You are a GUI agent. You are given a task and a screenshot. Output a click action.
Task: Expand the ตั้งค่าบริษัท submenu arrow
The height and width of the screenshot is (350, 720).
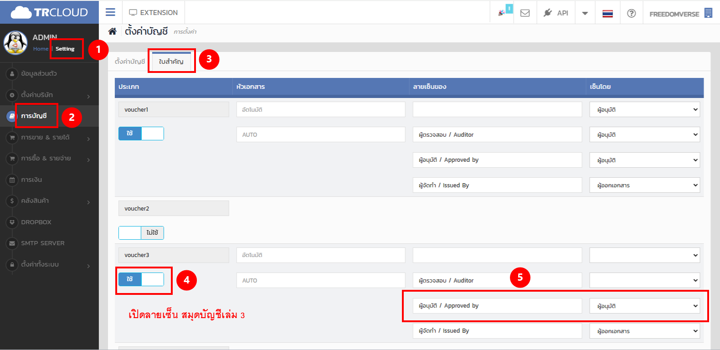point(88,96)
